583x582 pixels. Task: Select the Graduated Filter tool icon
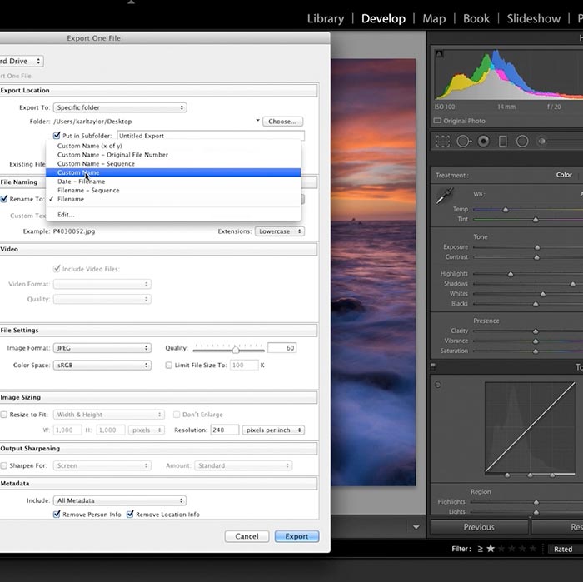503,142
